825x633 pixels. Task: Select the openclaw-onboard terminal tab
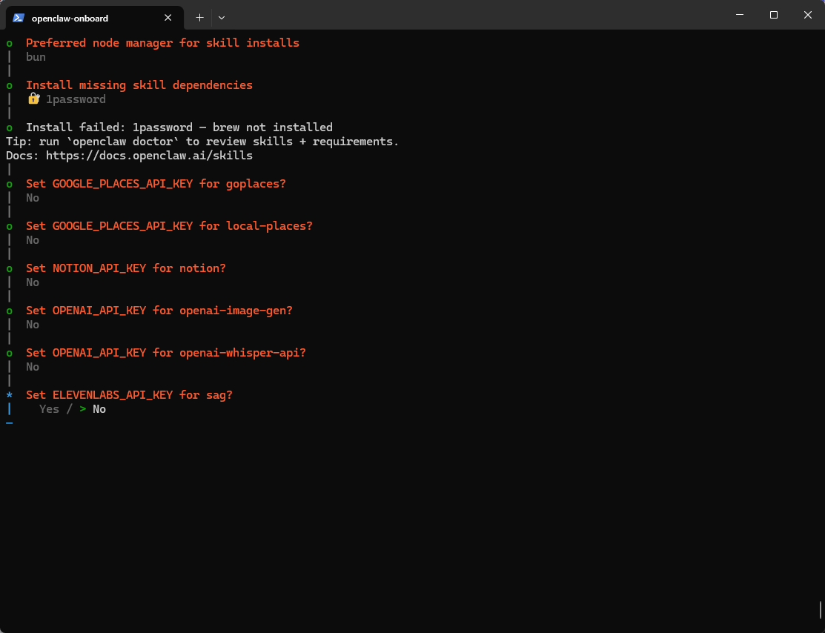click(x=95, y=18)
